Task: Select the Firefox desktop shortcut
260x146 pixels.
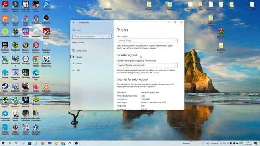Action: tap(36, 88)
